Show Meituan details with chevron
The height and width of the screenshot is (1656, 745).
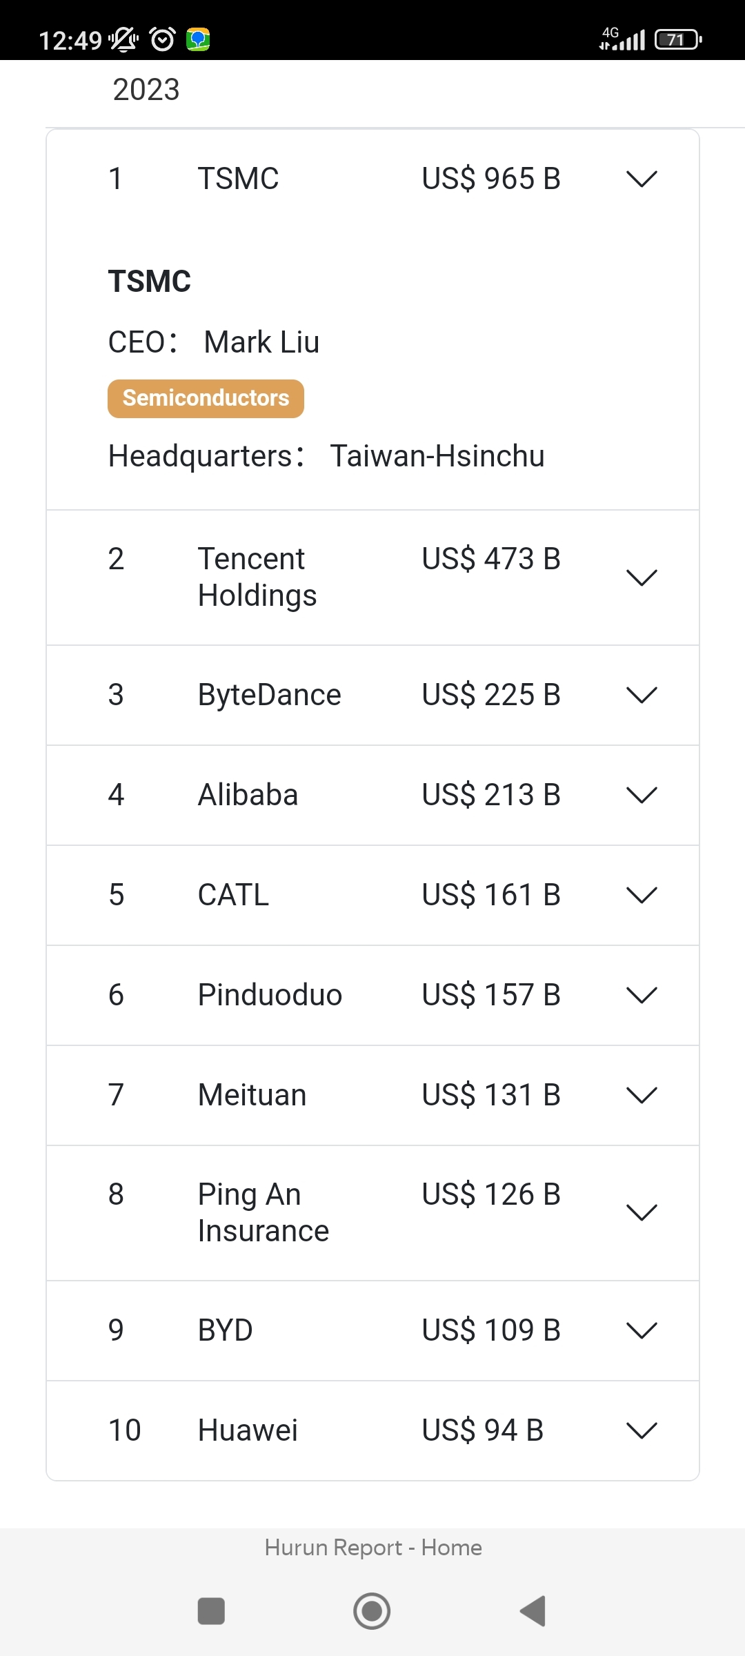642,1096
